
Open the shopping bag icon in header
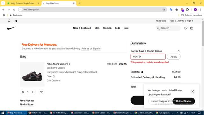[x=192, y=28]
